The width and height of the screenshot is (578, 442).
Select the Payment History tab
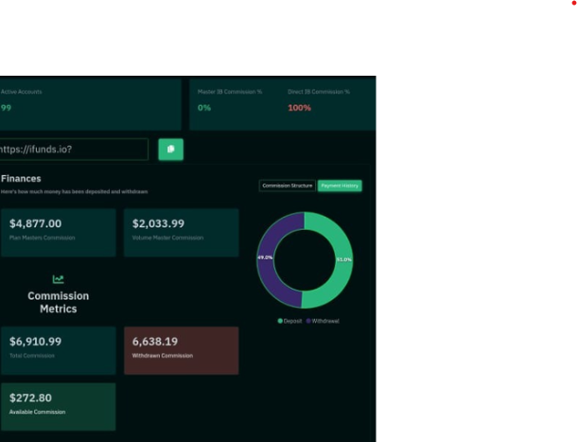coord(340,186)
